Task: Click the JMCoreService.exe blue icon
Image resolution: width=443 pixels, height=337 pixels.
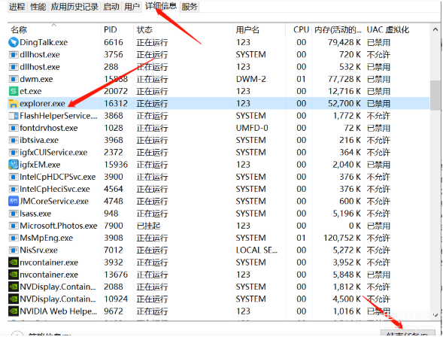Action: click(x=14, y=201)
